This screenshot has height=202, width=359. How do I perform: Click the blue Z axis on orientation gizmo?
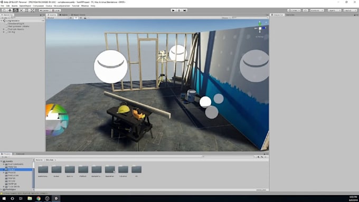coord(264,28)
